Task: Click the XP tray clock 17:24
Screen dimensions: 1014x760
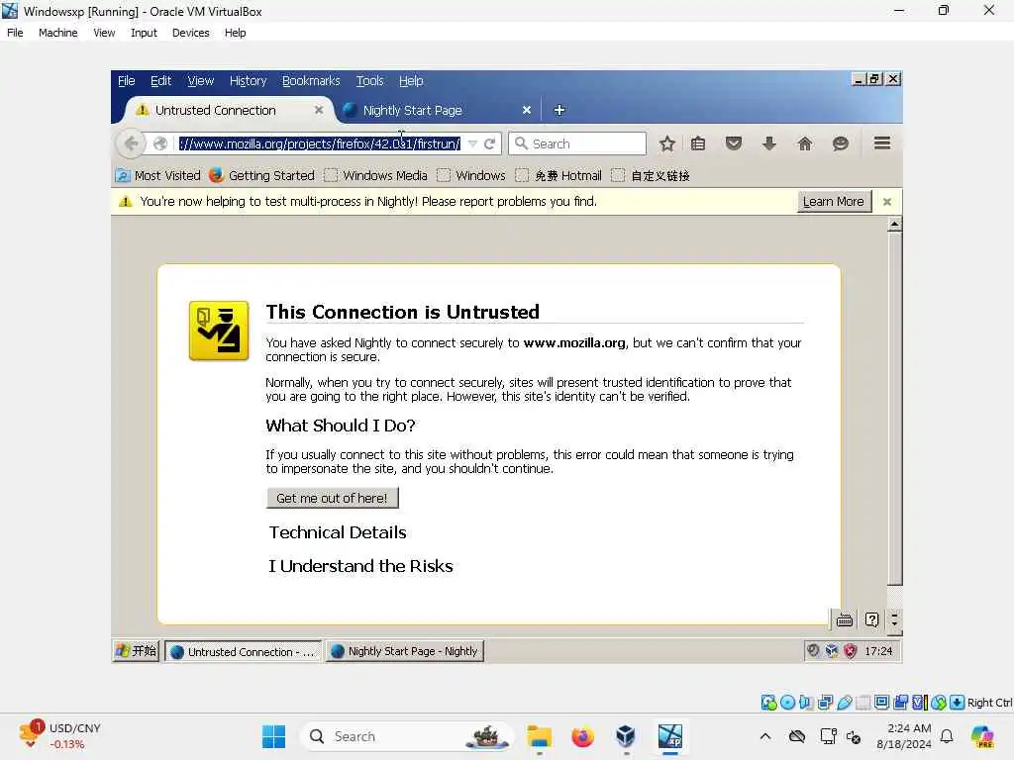Action: [x=878, y=651]
